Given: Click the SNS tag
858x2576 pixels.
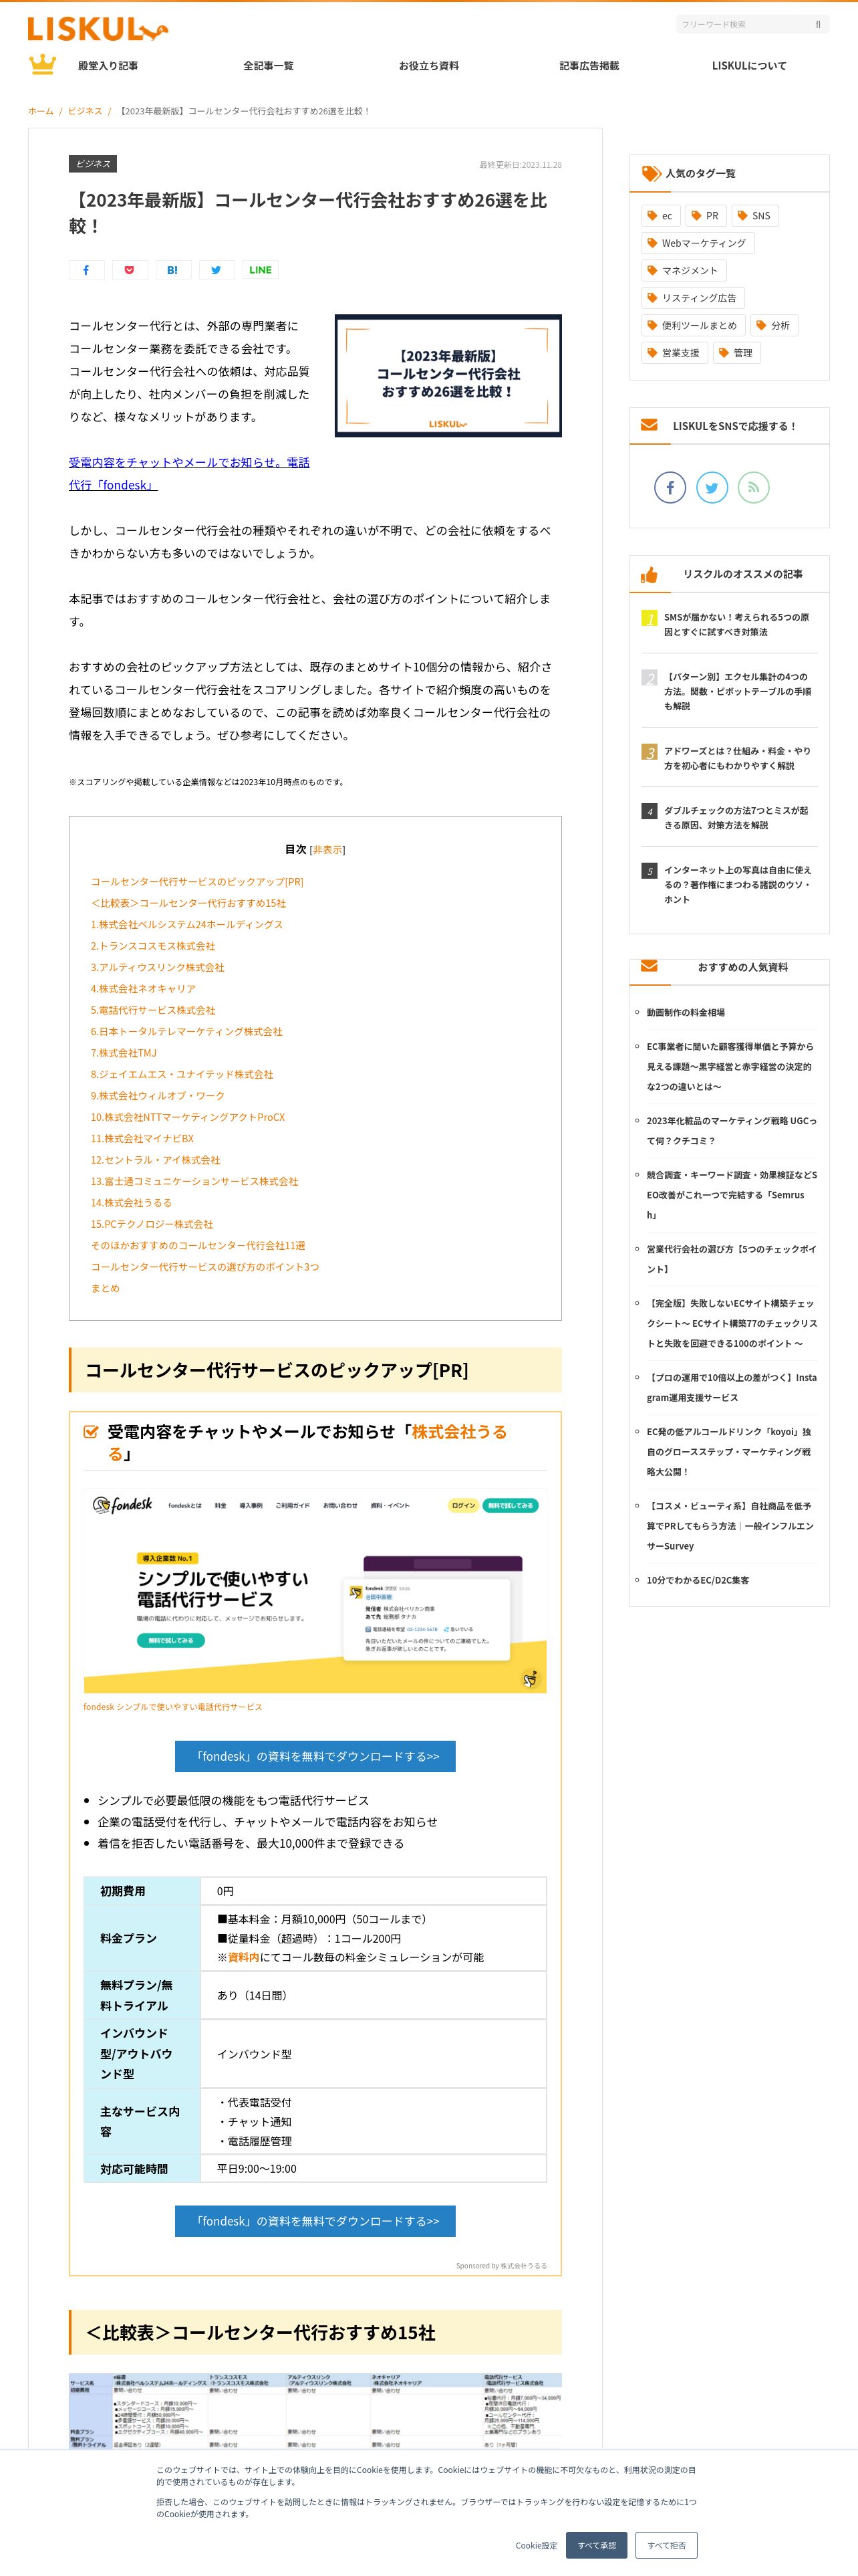Looking at the screenshot, I should [x=755, y=216].
